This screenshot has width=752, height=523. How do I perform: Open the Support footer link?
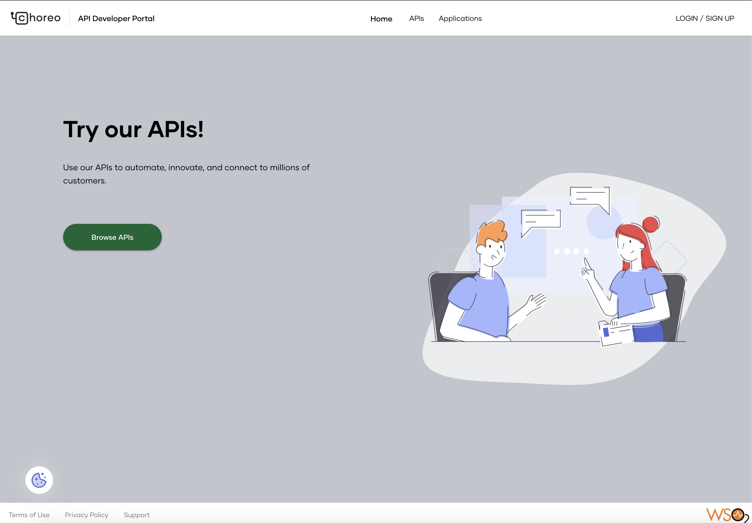pos(137,515)
